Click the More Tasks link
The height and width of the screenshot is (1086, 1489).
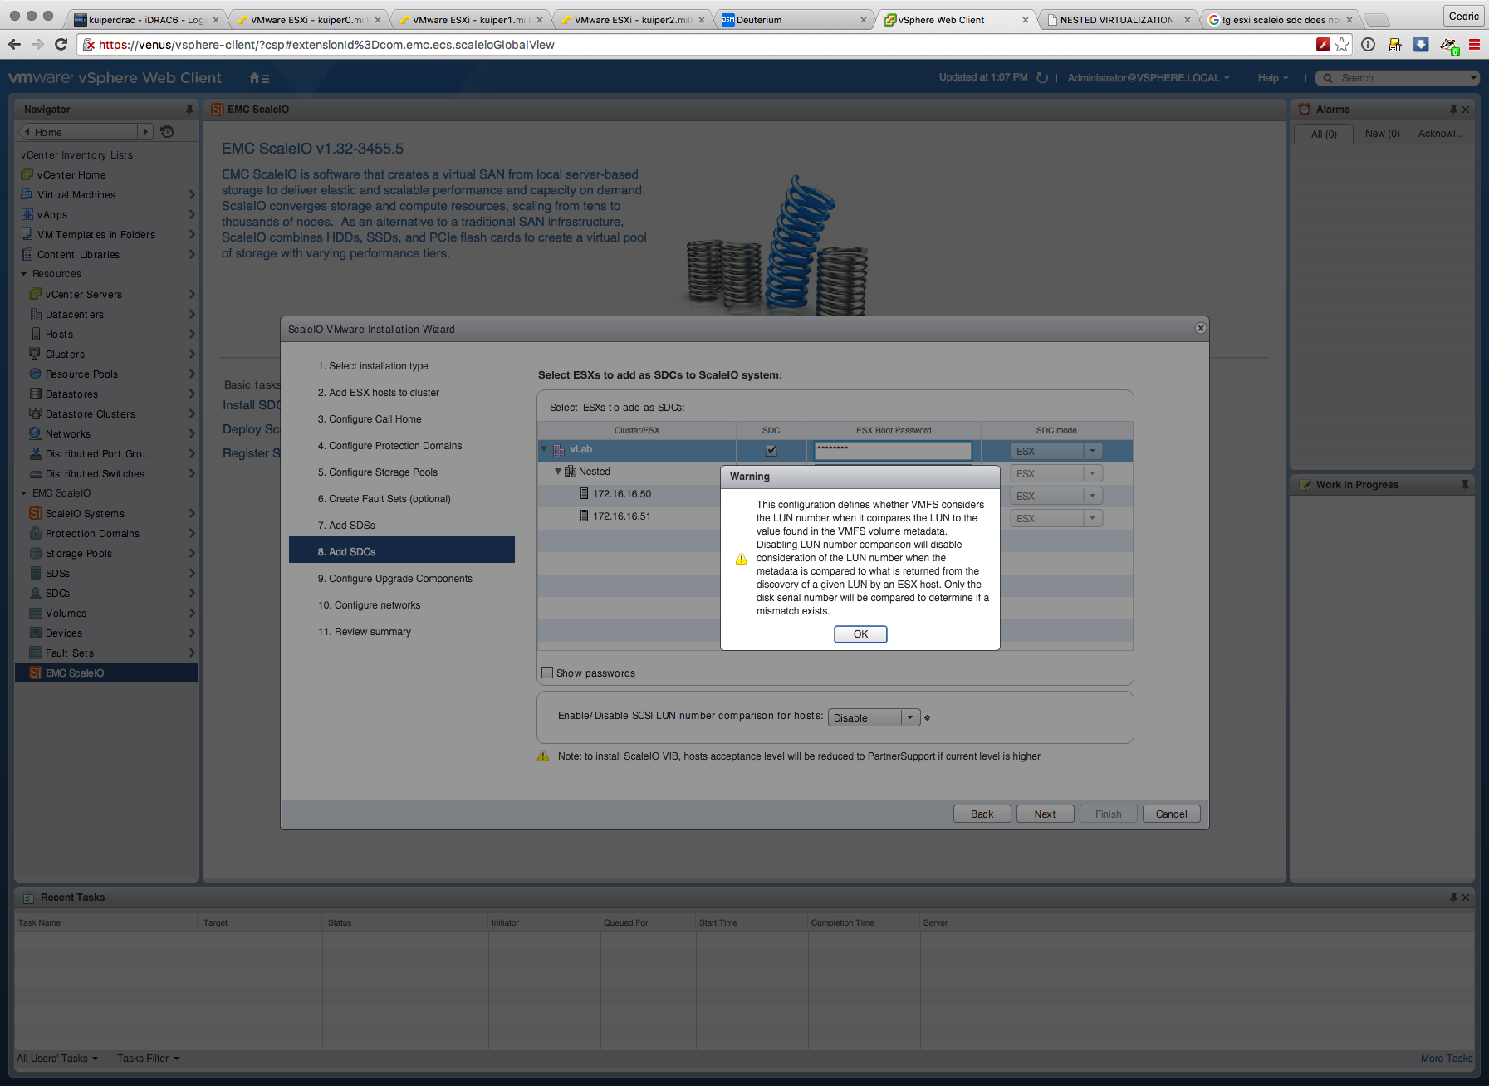1446,1059
